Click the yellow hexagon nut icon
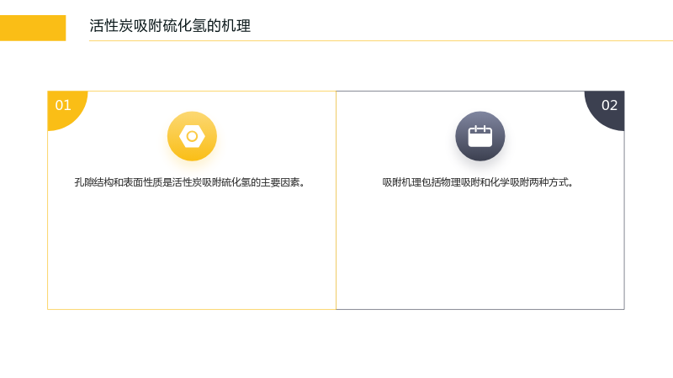The image size is (673, 378). [x=192, y=136]
